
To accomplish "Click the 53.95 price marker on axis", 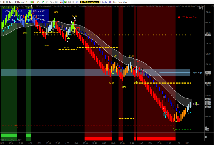I will pyautogui.click(x=208, y=107).
